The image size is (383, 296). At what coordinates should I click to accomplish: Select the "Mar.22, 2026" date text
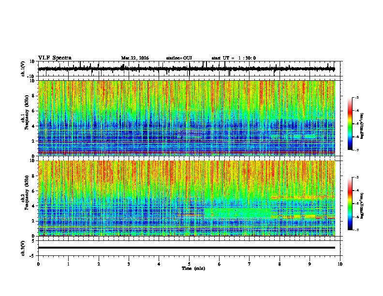coord(135,58)
